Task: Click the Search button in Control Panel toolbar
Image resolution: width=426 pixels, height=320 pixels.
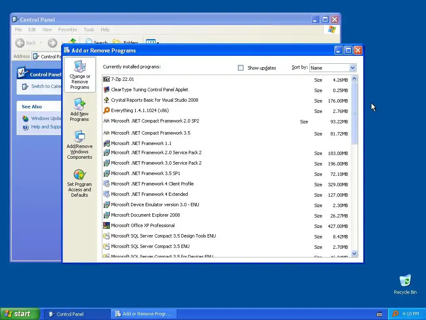Action: pos(97,42)
